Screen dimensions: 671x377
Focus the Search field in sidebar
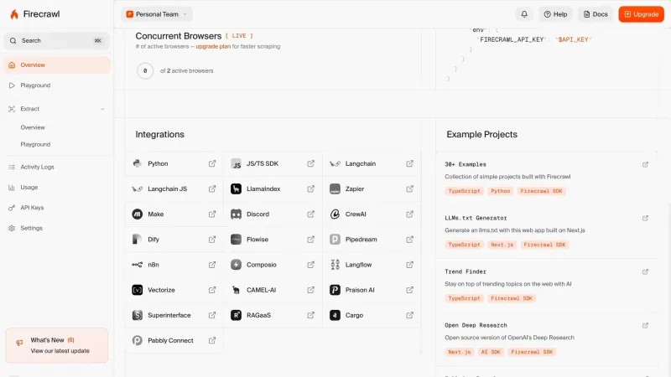[x=57, y=40]
